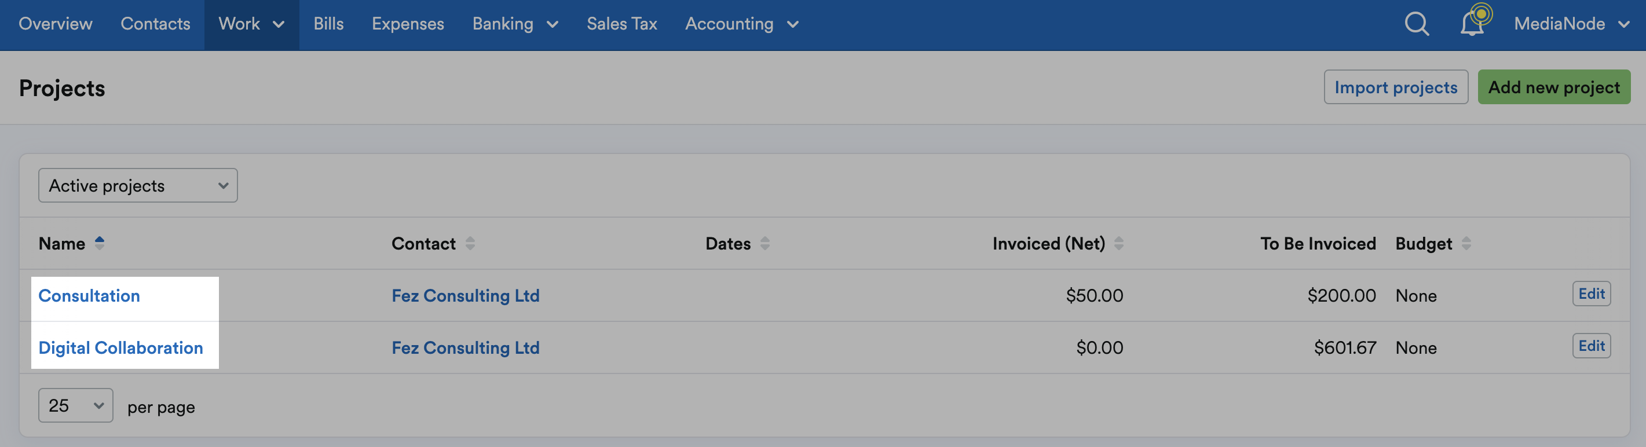
Task: Open the search magnifier icon
Action: coord(1417,24)
